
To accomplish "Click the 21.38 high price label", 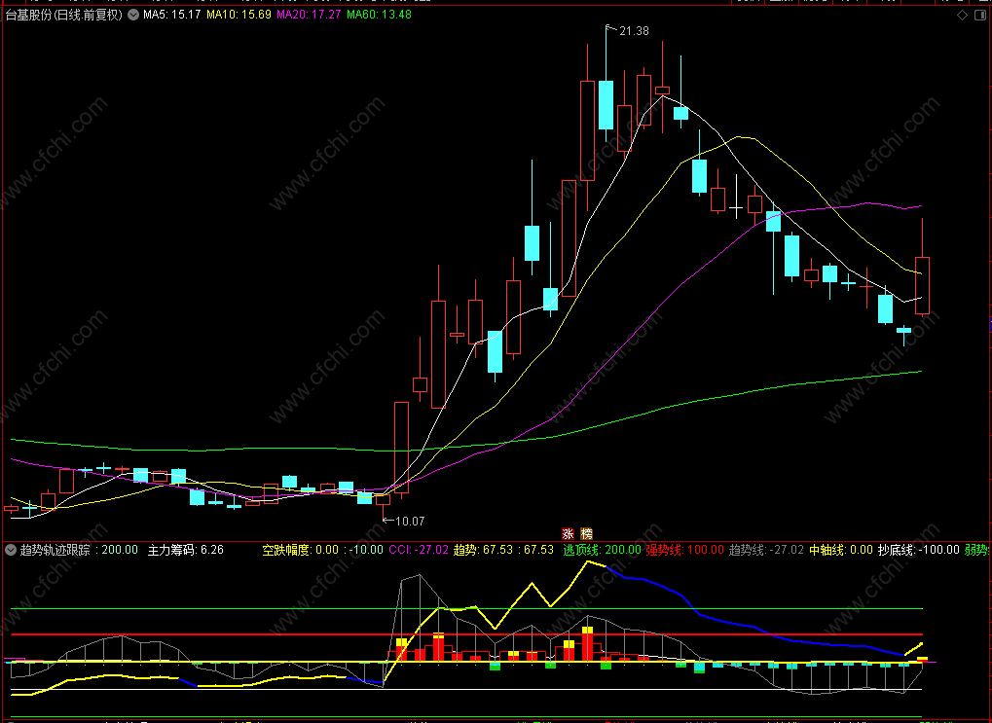I will 634,31.
